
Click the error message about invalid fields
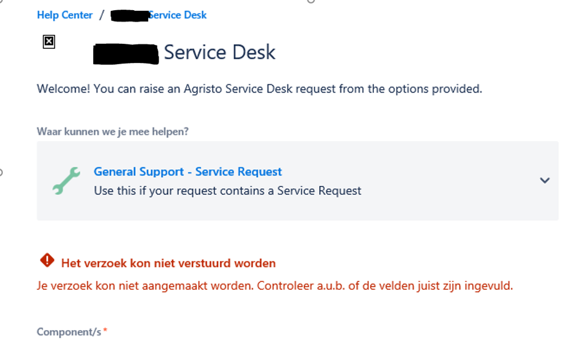click(x=275, y=285)
